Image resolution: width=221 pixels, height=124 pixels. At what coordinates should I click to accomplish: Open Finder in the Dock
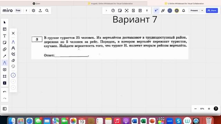click(12, 121)
